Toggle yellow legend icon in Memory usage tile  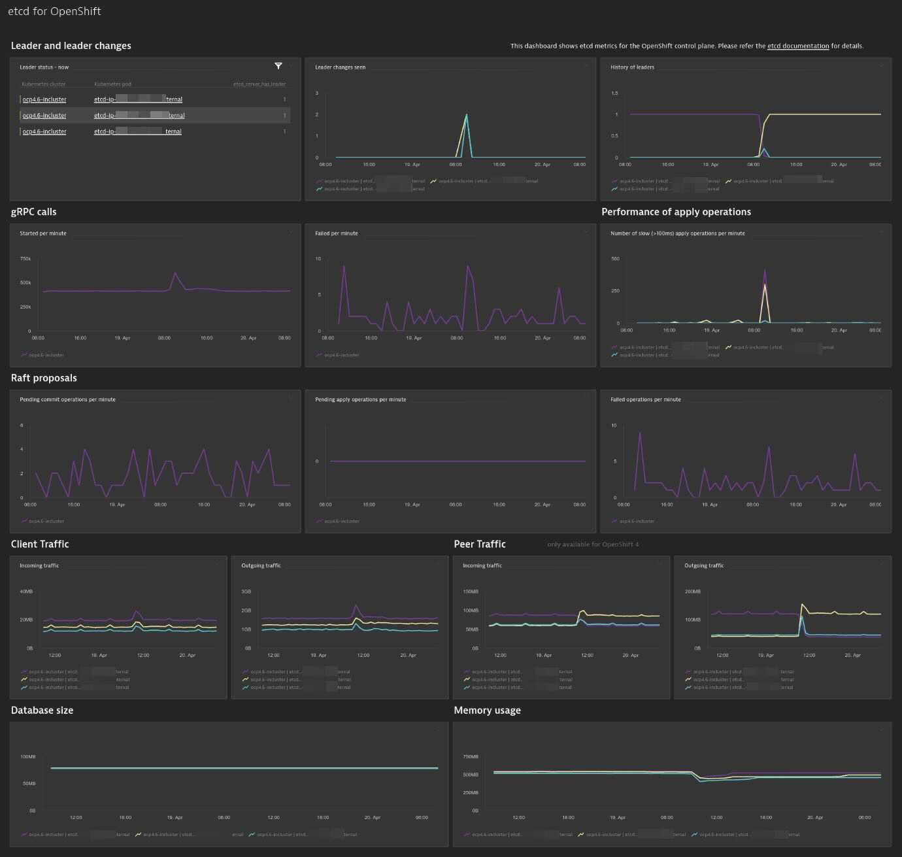(582, 834)
